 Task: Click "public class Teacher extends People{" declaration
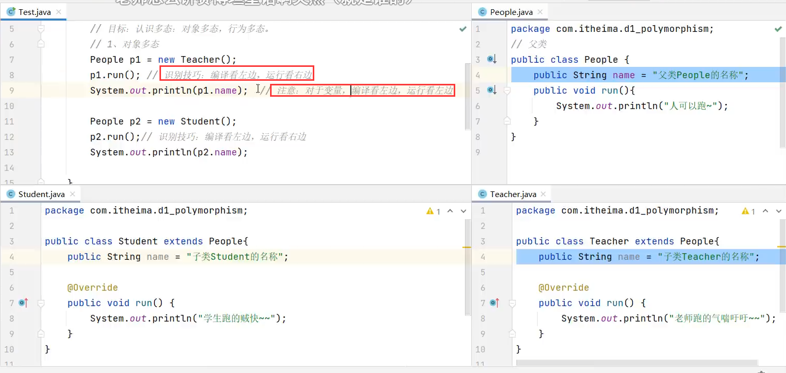(x=618, y=241)
